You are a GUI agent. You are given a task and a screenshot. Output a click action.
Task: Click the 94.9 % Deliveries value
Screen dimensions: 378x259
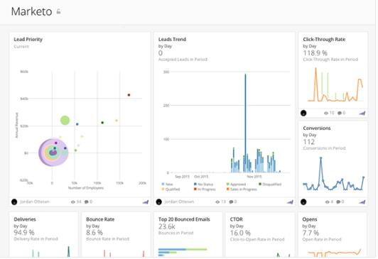(24, 233)
